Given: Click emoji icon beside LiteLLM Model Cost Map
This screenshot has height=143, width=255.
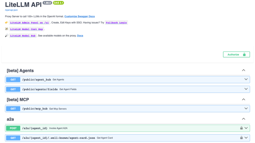Looking at the screenshot, I should click(7, 29).
